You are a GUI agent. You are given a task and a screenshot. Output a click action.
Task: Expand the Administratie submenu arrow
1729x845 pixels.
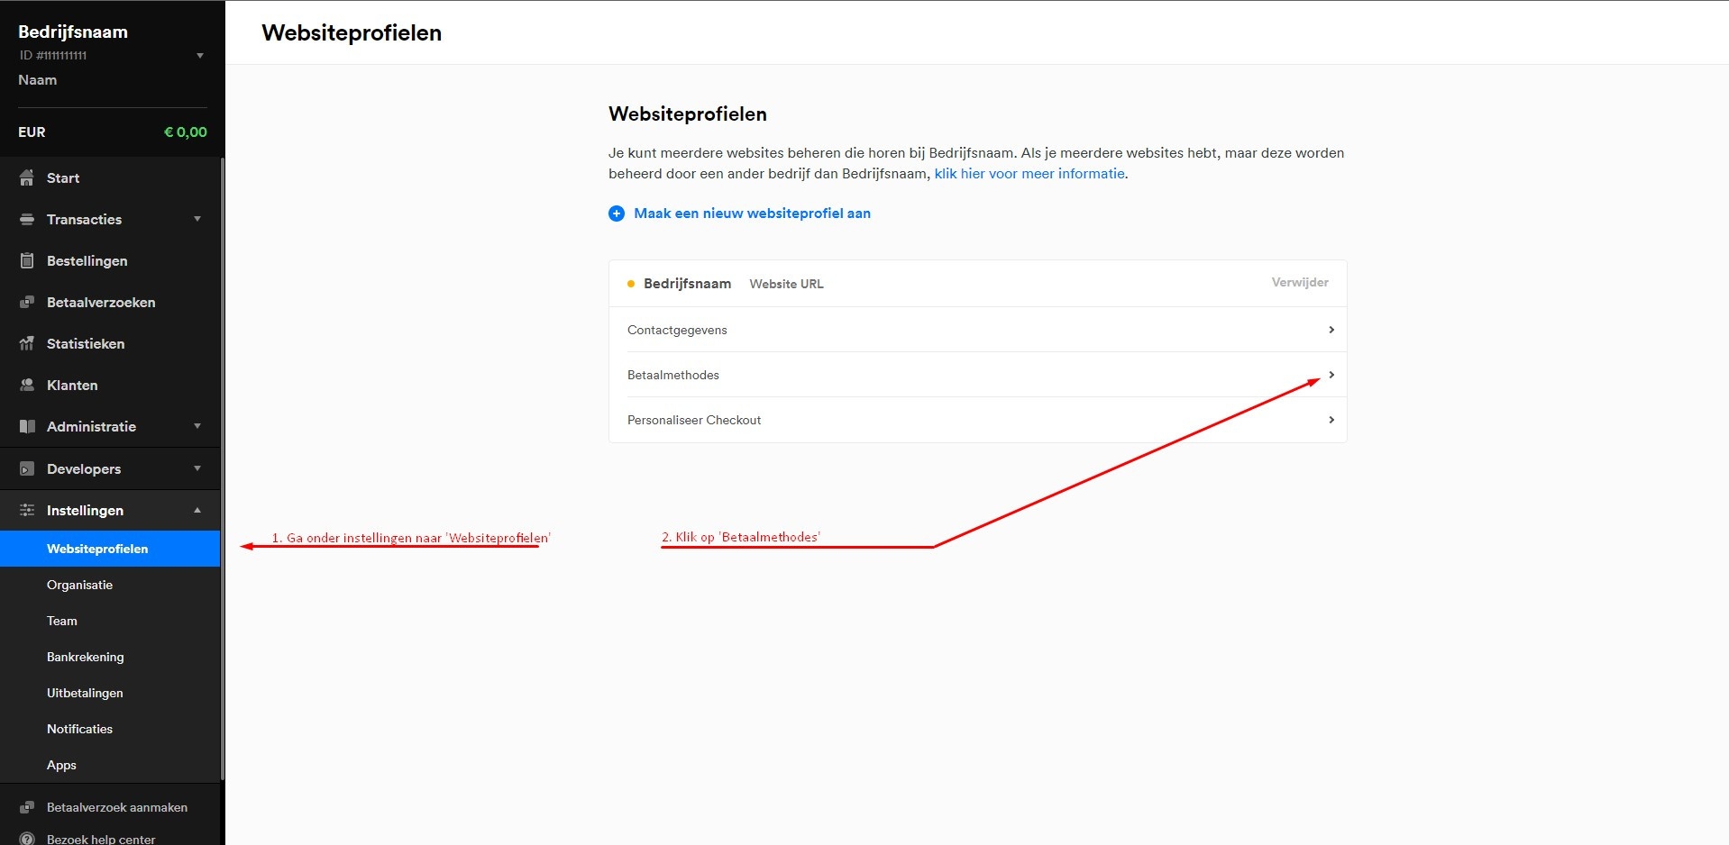click(197, 426)
